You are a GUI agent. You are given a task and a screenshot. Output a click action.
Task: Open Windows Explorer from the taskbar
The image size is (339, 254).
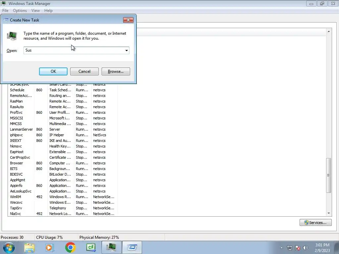click(x=29, y=247)
